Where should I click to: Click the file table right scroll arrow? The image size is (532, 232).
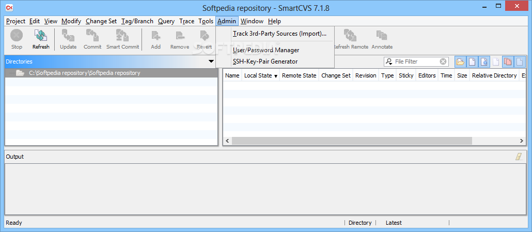(x=522, y=141)
